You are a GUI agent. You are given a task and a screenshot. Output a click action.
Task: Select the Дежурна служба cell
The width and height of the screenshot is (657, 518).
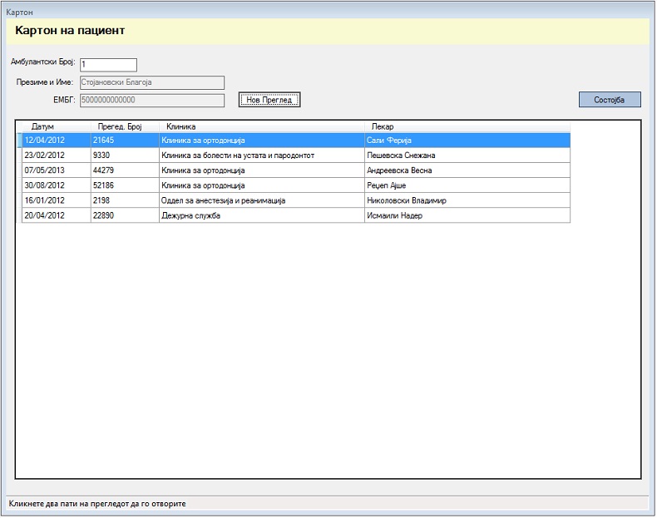click(262, 215)
